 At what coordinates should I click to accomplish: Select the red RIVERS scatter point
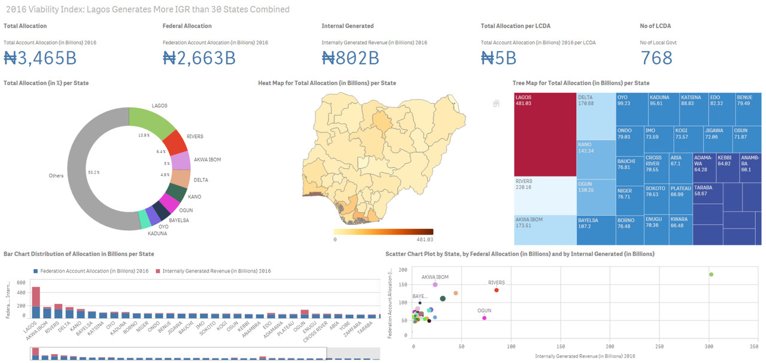tap(496, 290)
